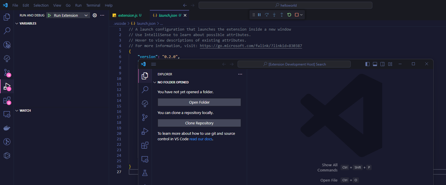Viewport: 446px width, 185px height.
Task: Open hamburger menu in Extension Development Host
Action: 154,64
